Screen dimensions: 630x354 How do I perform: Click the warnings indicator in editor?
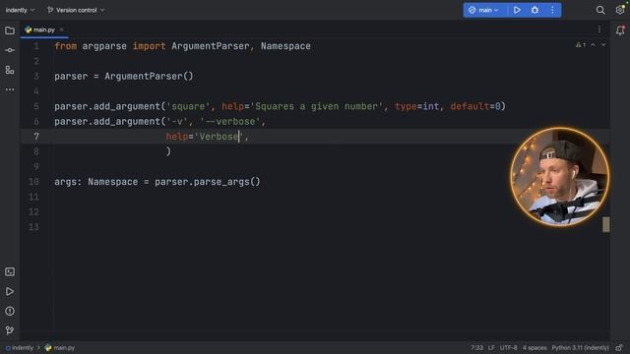pyautogui.click(x=580, y=44)
